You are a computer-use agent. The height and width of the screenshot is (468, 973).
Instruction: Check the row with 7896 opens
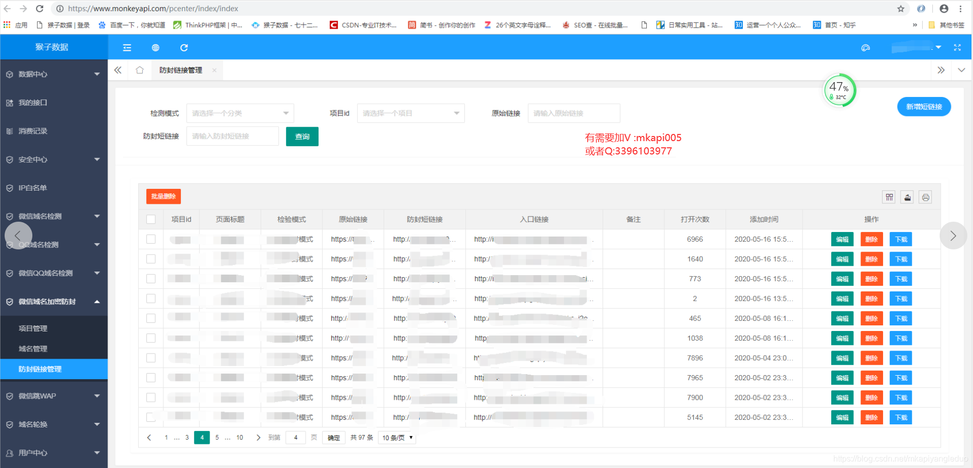(151, 358)
